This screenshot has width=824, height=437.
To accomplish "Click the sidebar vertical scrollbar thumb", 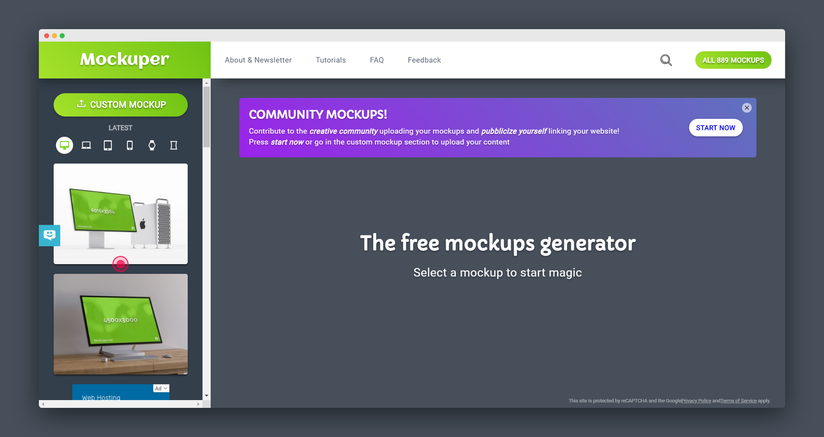I will point(207,117).
